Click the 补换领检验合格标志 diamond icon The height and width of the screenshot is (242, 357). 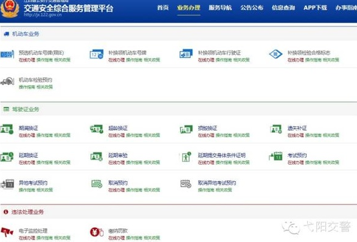click(x=276, y=54)
